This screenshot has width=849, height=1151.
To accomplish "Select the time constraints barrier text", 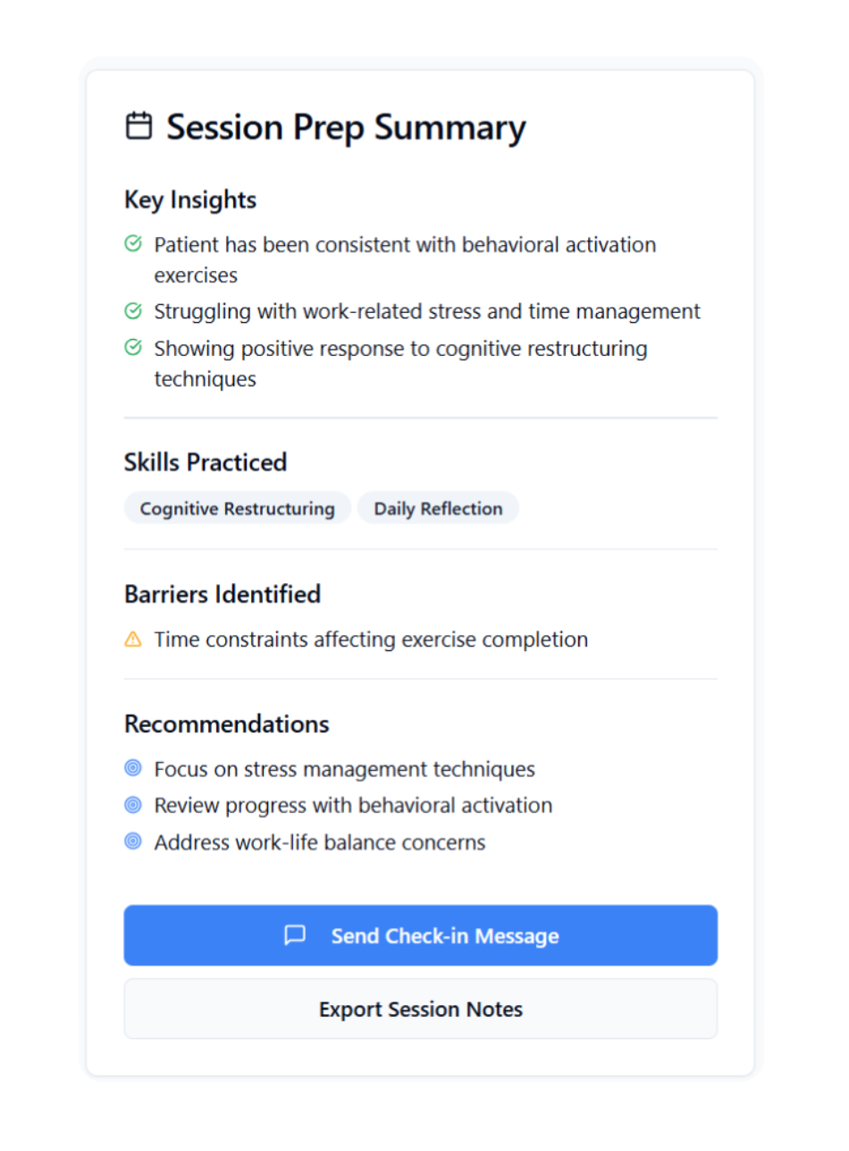I will [x=371, y=638].
